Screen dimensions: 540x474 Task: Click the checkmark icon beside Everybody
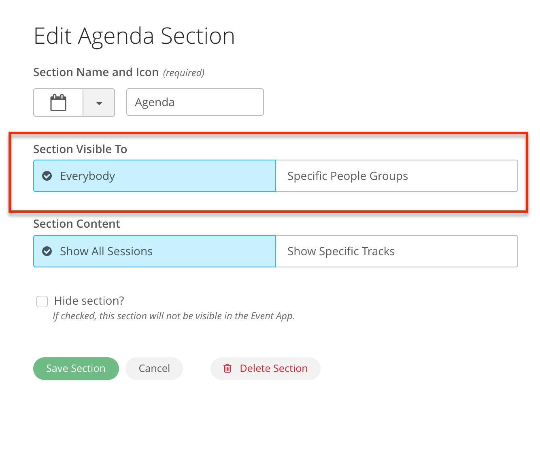[47, 176]
